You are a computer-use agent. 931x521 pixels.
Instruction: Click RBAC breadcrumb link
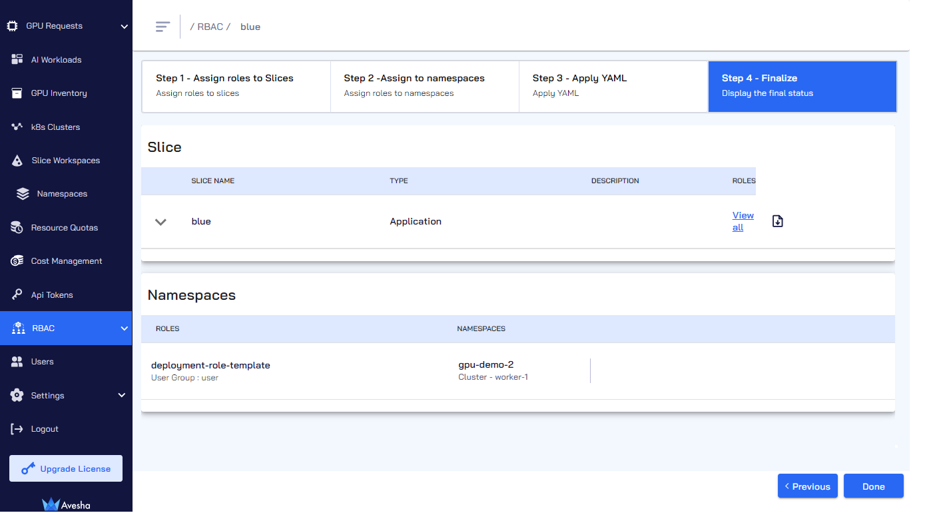pos(210,27)
